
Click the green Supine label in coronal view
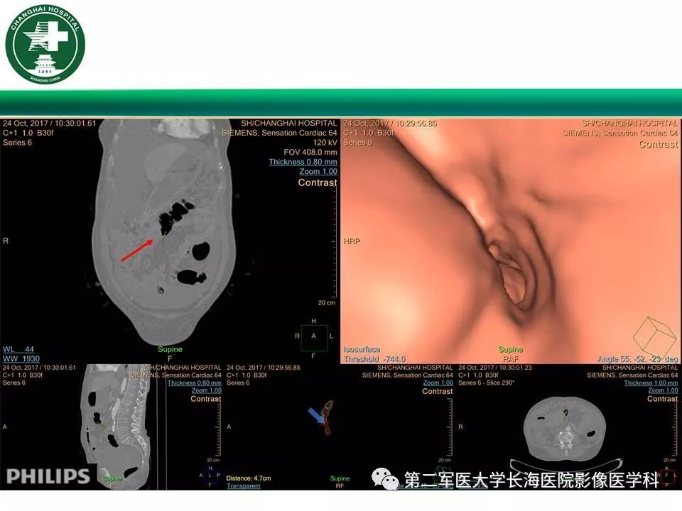tap(170, 349)
